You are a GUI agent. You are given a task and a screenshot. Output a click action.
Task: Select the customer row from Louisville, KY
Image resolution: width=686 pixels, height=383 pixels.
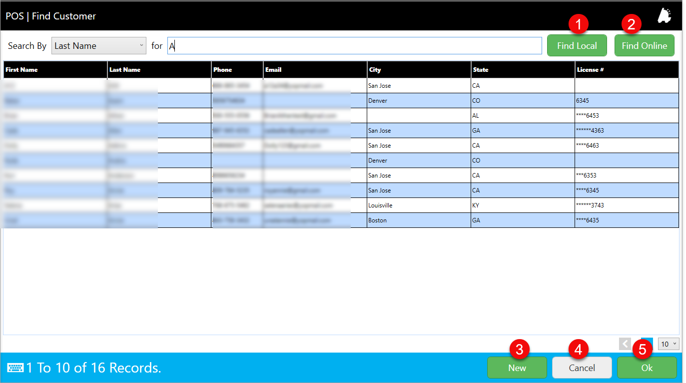(x=418, y=205)
